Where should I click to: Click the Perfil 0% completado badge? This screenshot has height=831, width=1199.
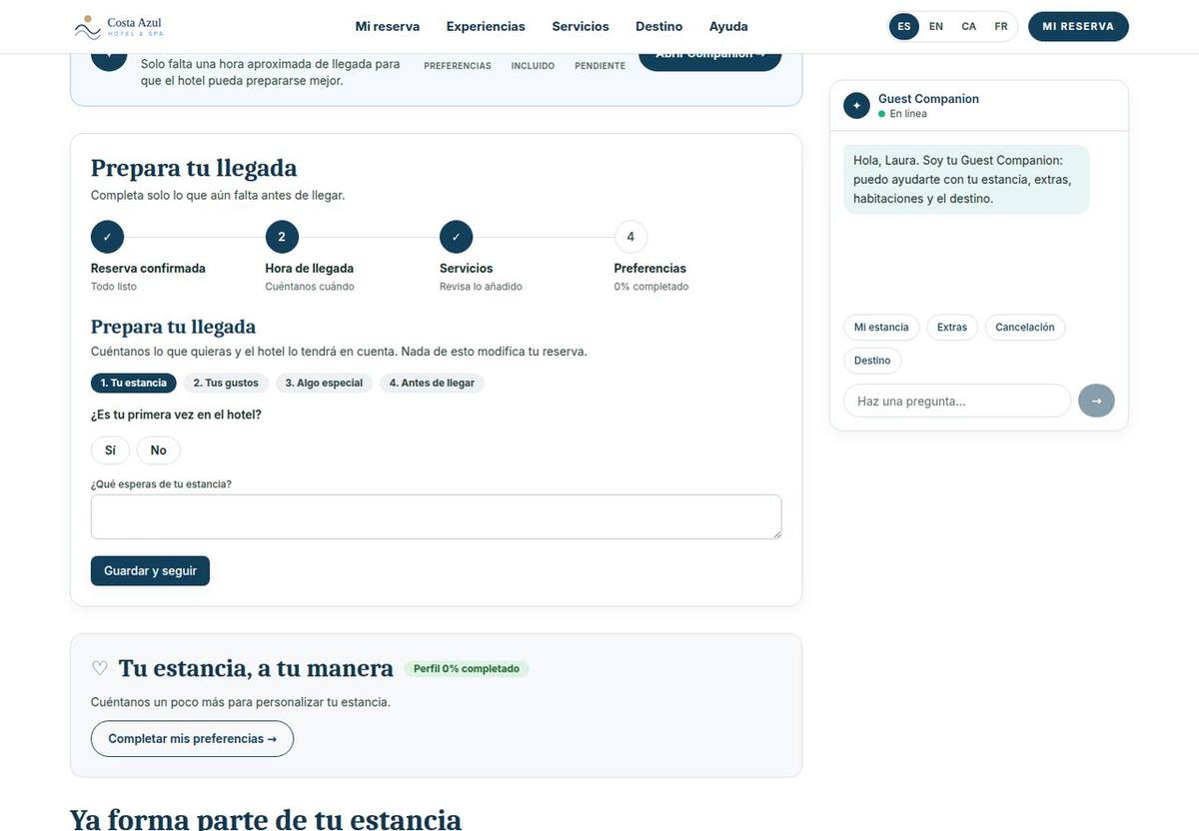(467, 668)
